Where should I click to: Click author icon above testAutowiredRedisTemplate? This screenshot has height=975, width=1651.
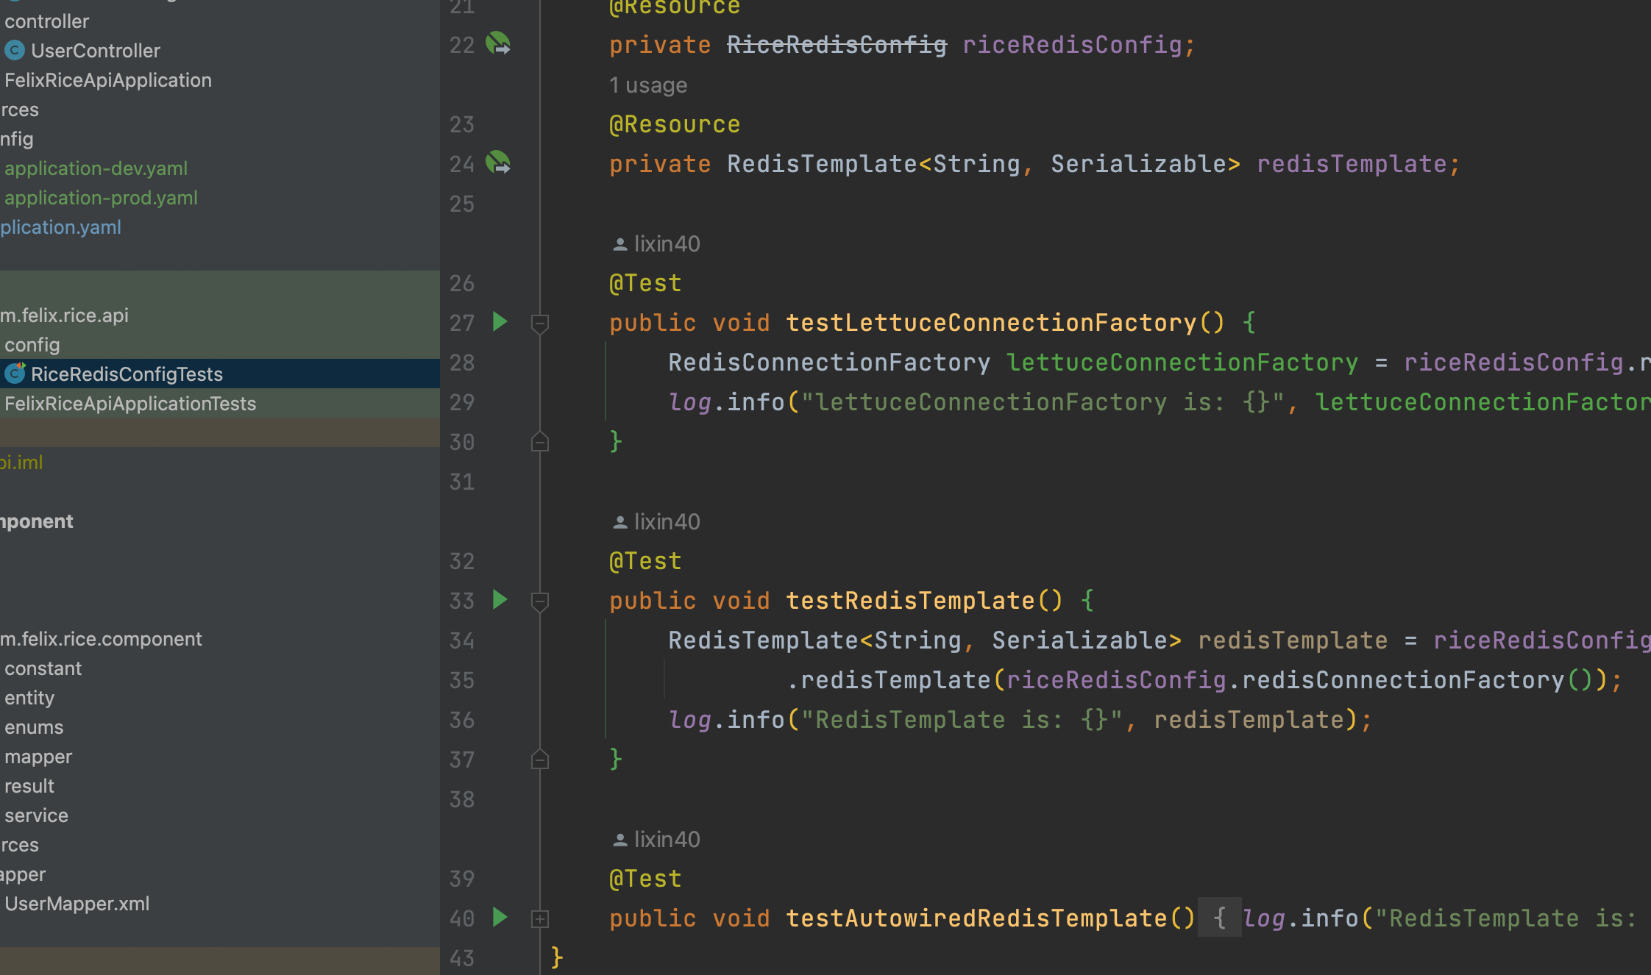[x=619, y=840]
